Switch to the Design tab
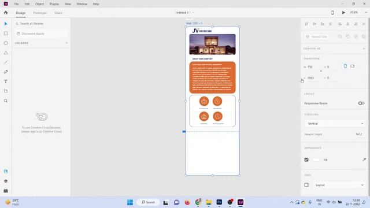The image size is (370, 208). click(x=21, y=13)
